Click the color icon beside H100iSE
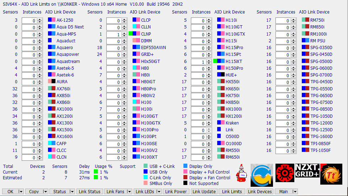Screen dimensions: 348x196 (x=136, y=143)
